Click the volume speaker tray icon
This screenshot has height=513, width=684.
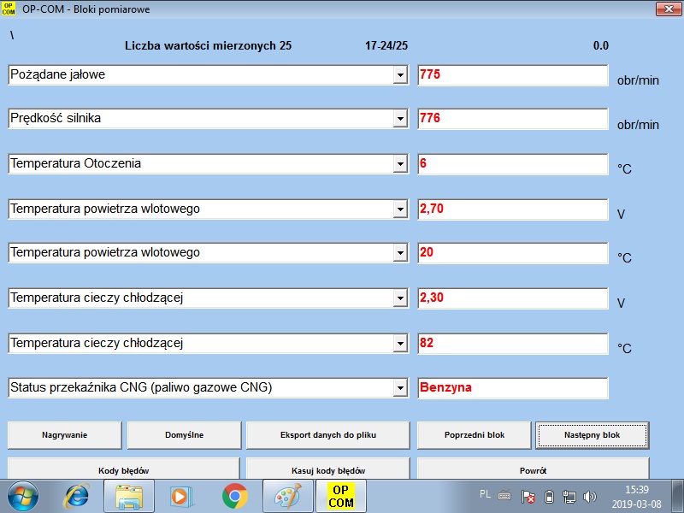click(x=590, y=497)
